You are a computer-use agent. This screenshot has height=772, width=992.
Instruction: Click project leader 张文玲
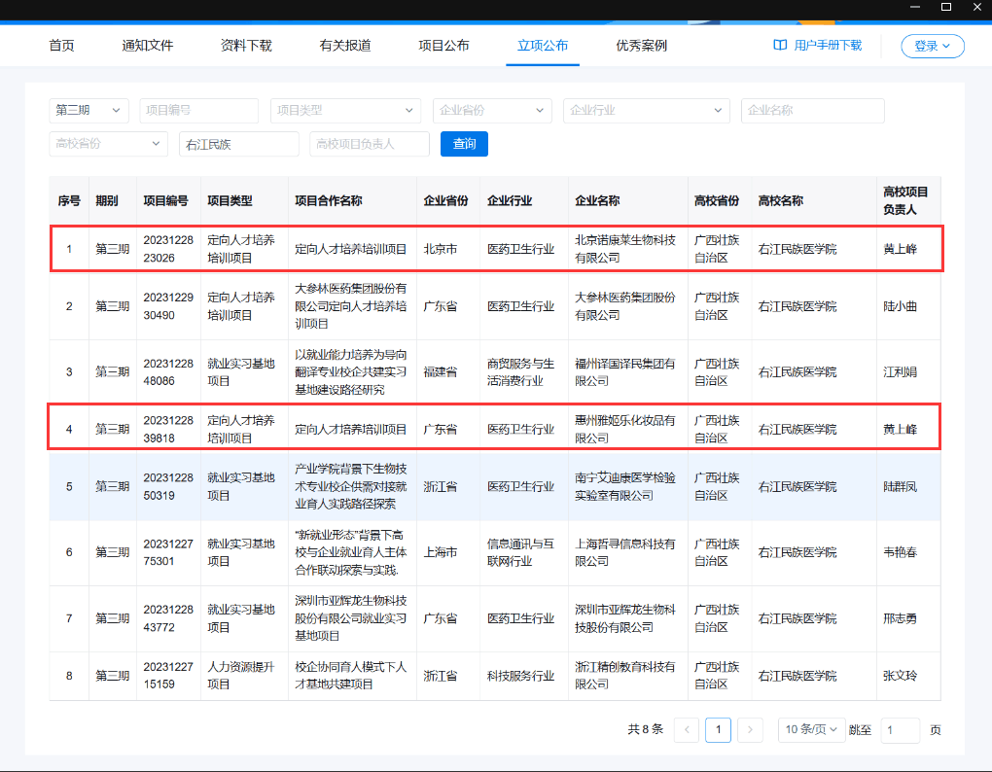[900, 676]
